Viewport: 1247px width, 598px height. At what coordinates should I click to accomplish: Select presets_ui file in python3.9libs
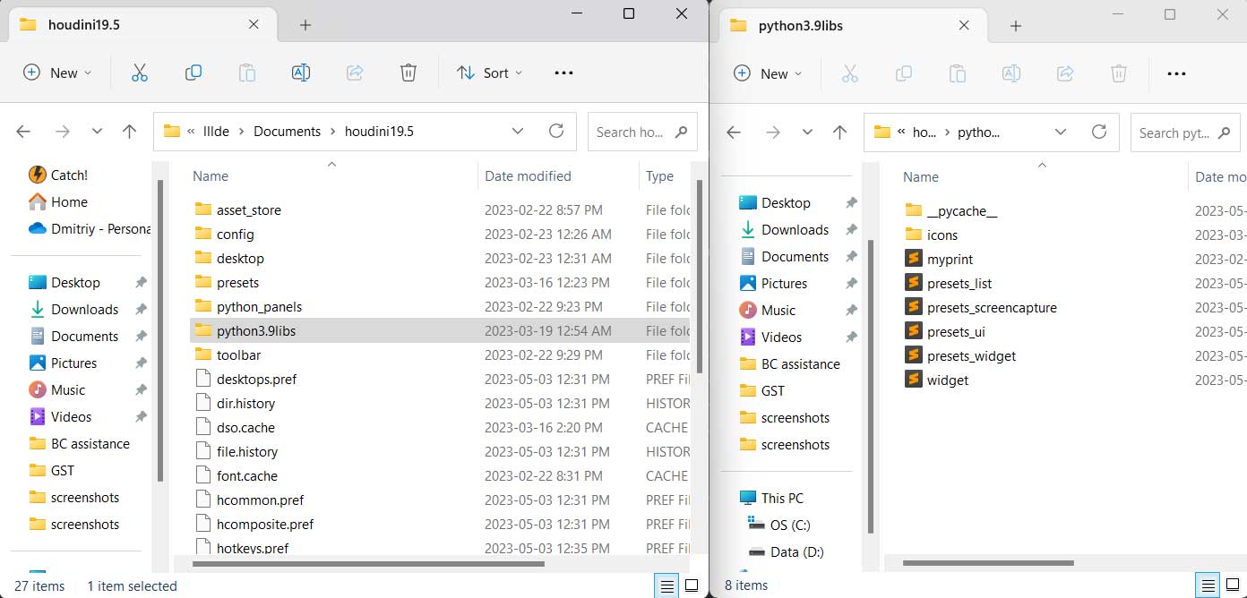[x=946, y=331]
